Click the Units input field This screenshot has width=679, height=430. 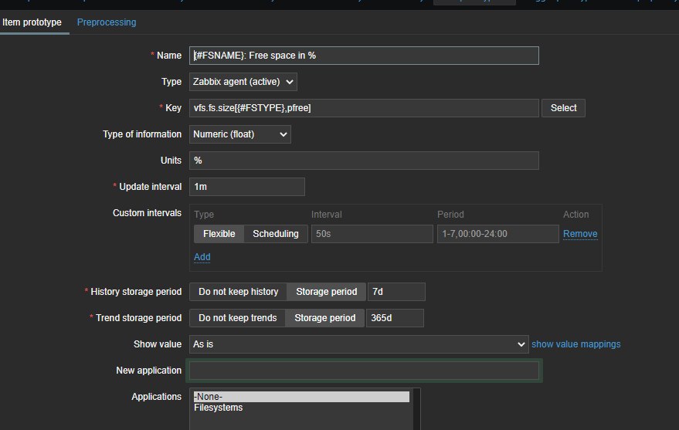pyautogui.click(x=364, y=161)
